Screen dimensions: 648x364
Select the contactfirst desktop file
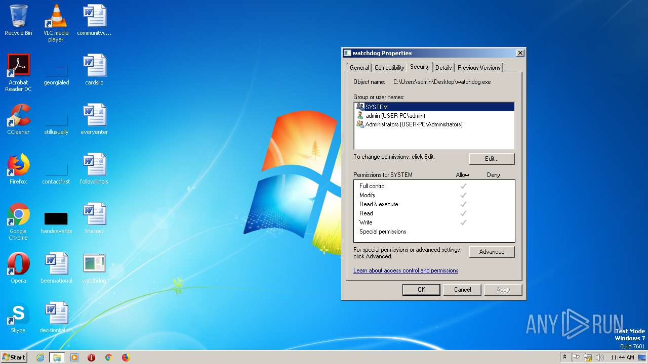(x=56, y=172)
